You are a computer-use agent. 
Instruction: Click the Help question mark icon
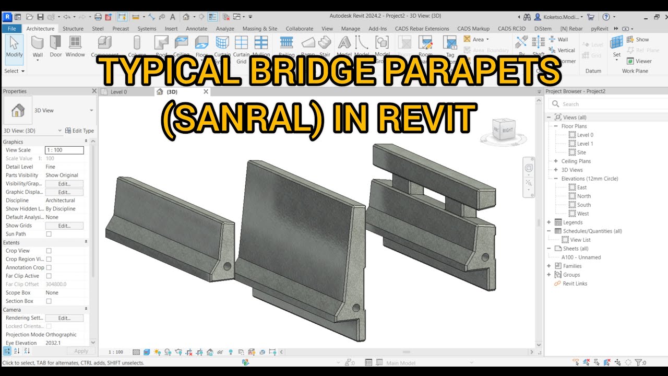tap(606, 17)
